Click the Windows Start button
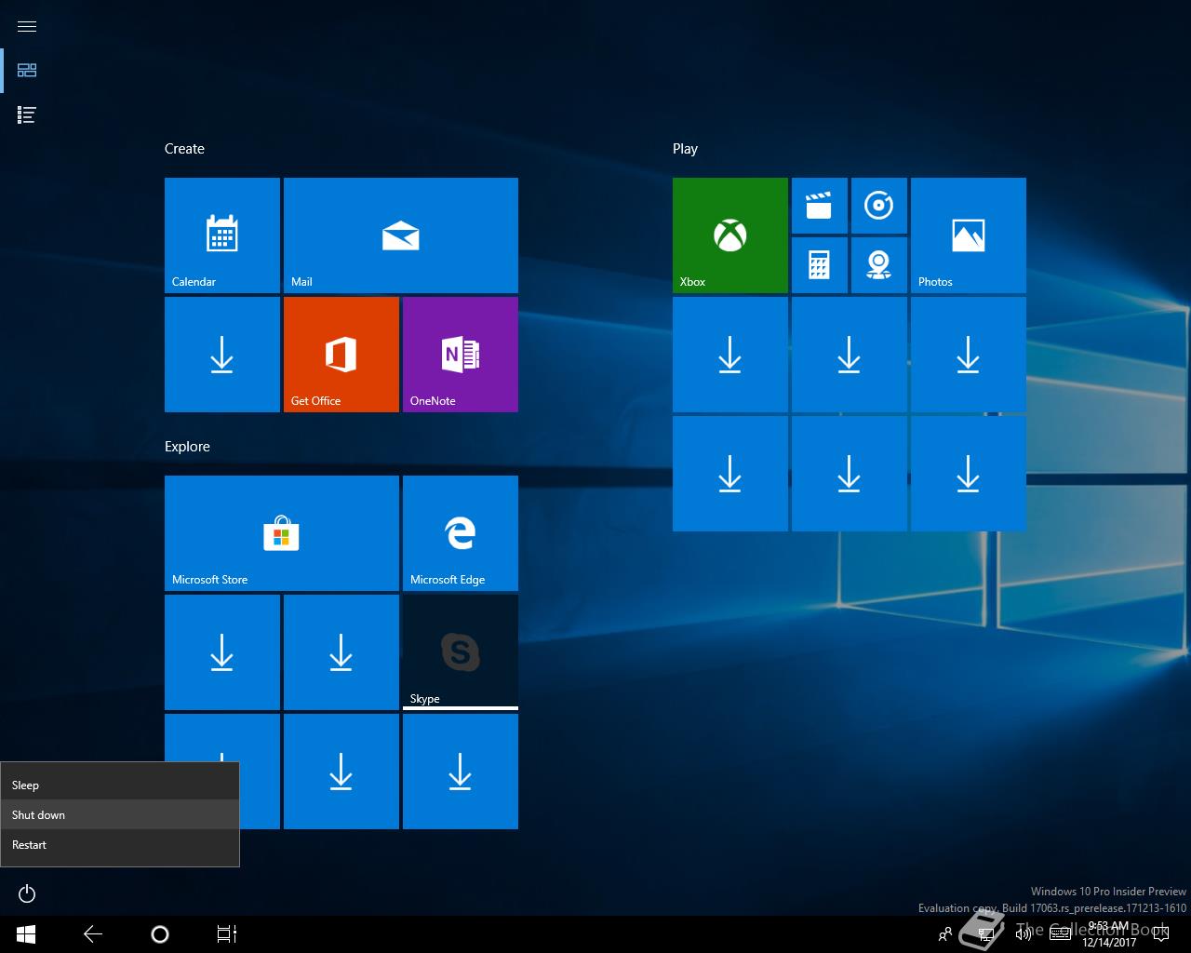1191x953 pixels. click(26, 934)
